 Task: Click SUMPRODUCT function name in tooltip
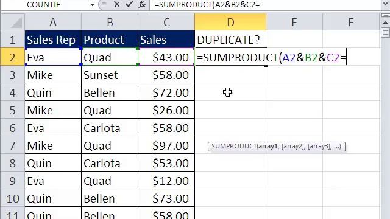pos(233,146)
